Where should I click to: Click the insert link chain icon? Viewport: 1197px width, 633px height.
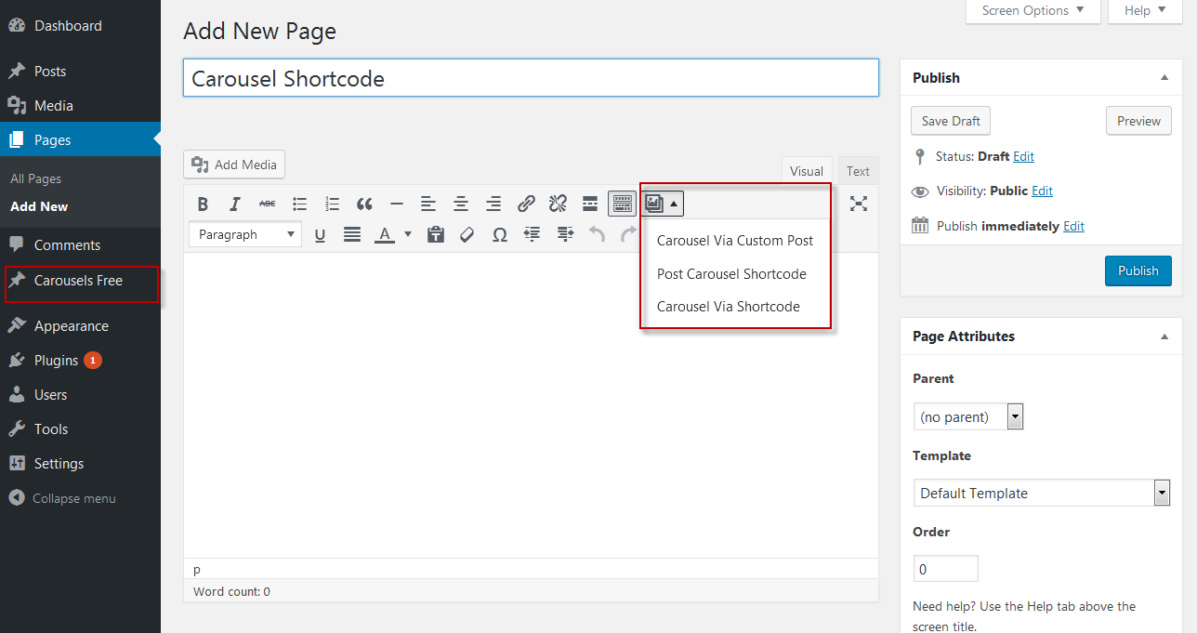[526, 204]
